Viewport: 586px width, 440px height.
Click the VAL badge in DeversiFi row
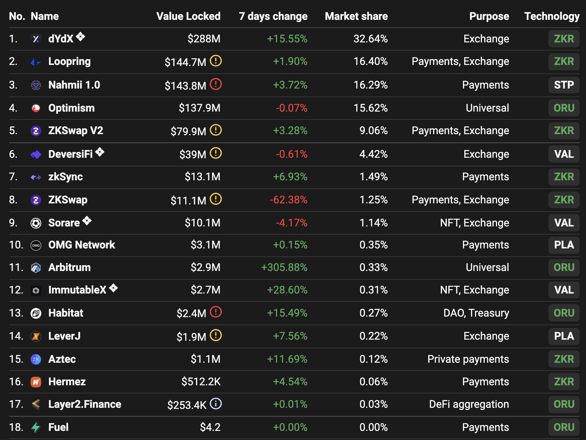(x=564, y=154)
